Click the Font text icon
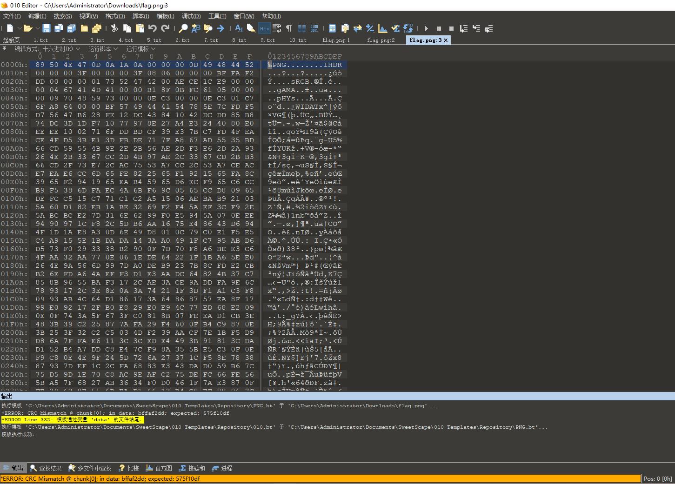The height and width of the screenshot is (484, 675). point(239,28)
